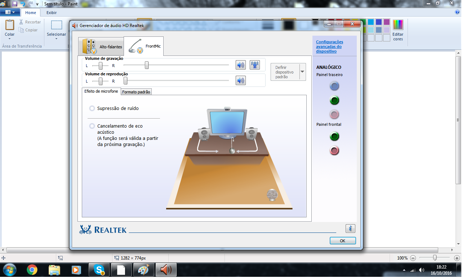This screenshot has width=462, height=279.
Task: Expand the Selecionar dropdown arrow
Action: pyautogui.click(x=57, y=39)
